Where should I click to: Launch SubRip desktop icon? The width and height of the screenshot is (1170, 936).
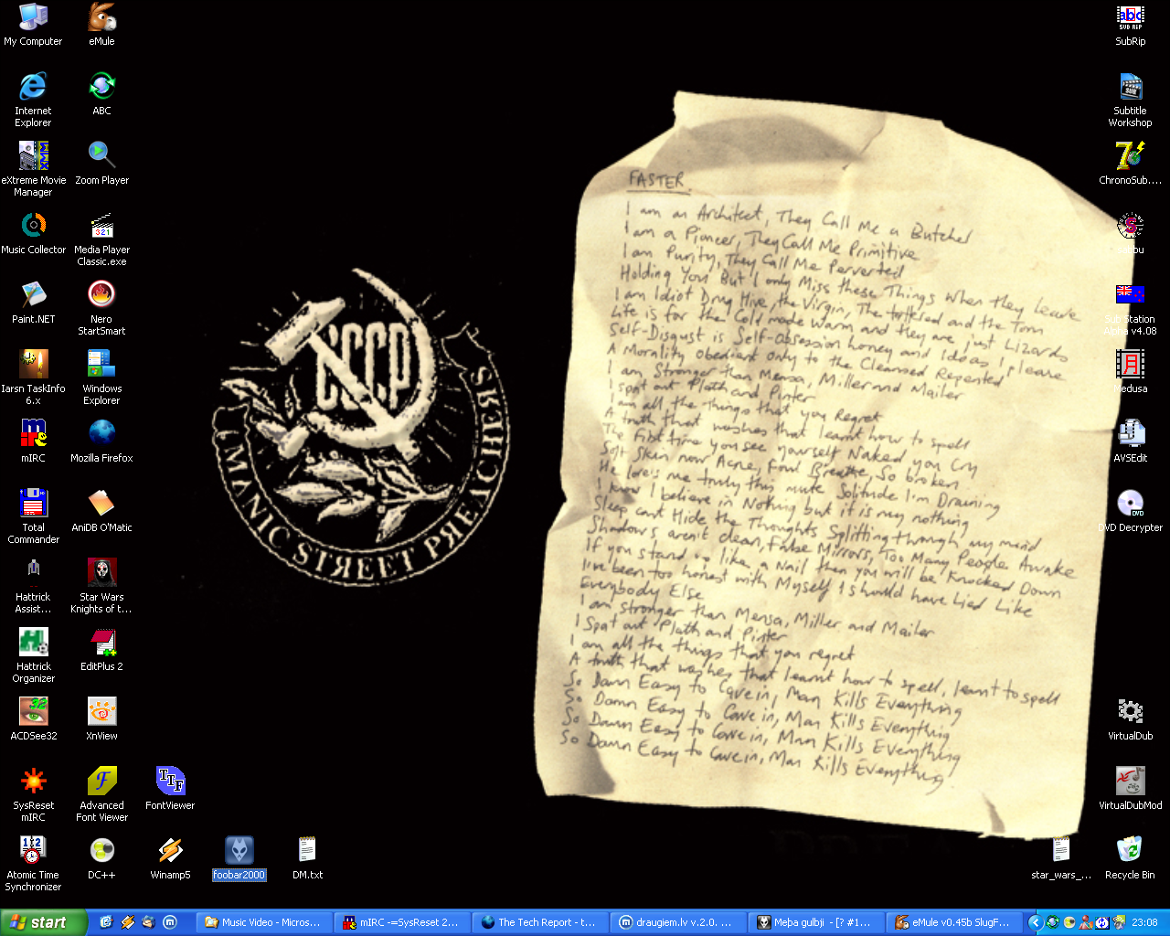point(1130,25)
